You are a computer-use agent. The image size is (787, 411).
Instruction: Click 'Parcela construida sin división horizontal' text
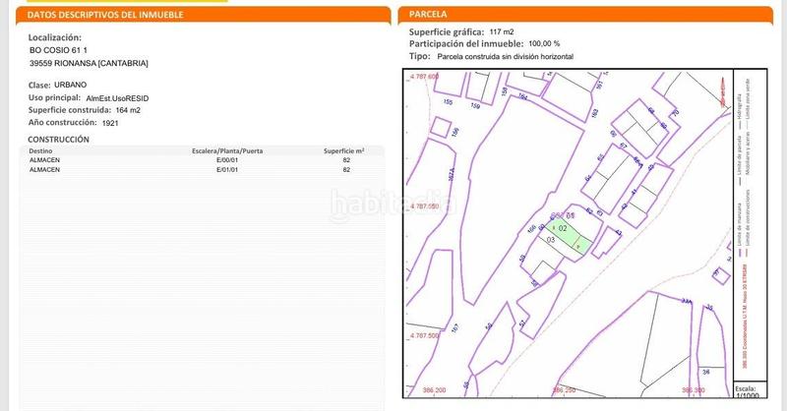(505, 57)
